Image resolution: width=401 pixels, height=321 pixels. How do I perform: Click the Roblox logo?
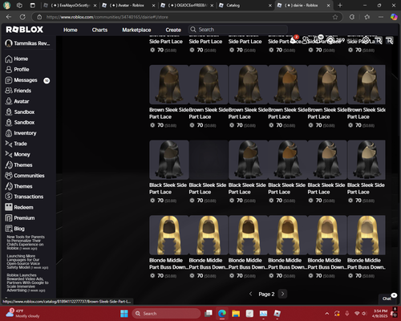coord(25,30)
